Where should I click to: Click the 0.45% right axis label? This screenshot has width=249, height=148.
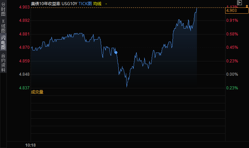point(232,47)
